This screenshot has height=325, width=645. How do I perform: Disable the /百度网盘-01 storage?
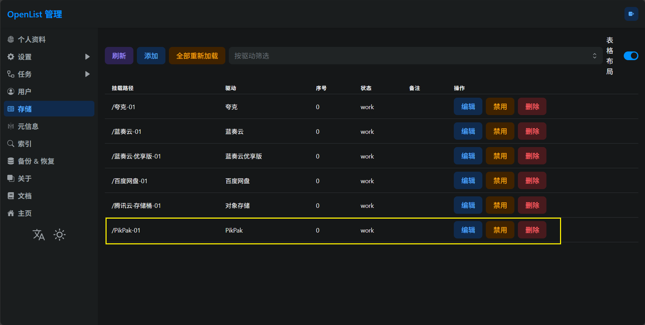[x=500, y=181]
